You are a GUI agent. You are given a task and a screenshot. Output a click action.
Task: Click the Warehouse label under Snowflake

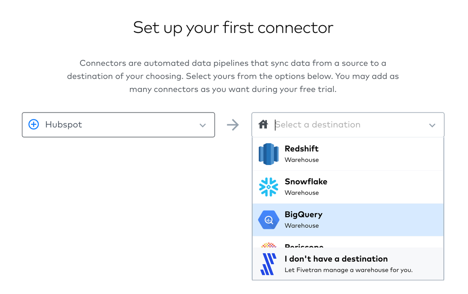pyautogui.click(x=302, y=192)
